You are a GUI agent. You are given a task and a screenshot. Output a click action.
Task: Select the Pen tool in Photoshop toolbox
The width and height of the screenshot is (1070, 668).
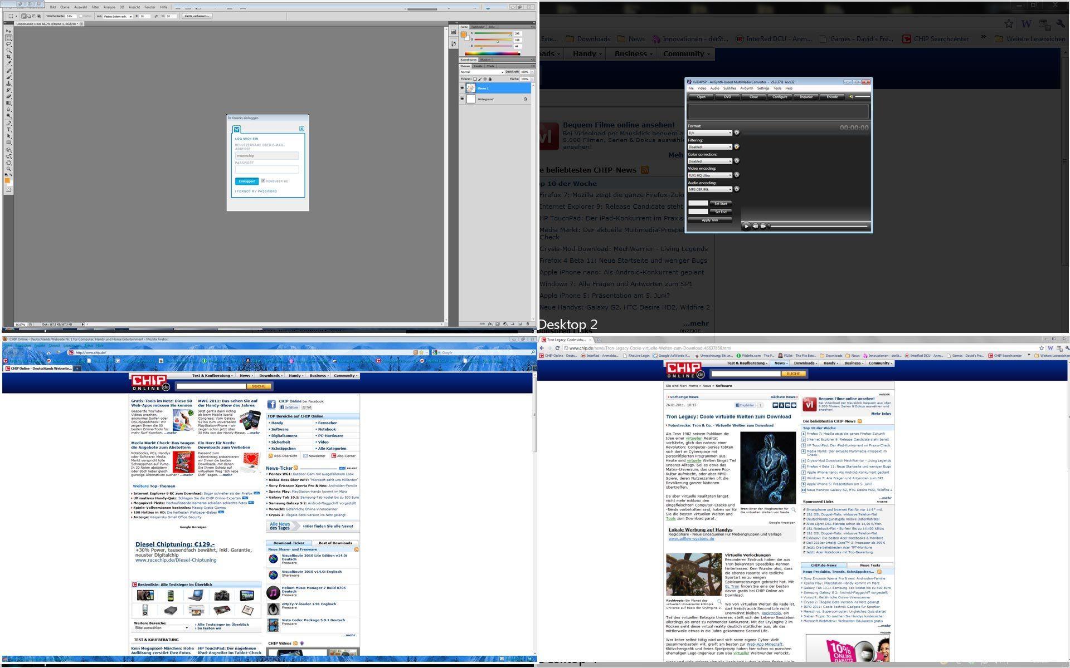(7, 123)
